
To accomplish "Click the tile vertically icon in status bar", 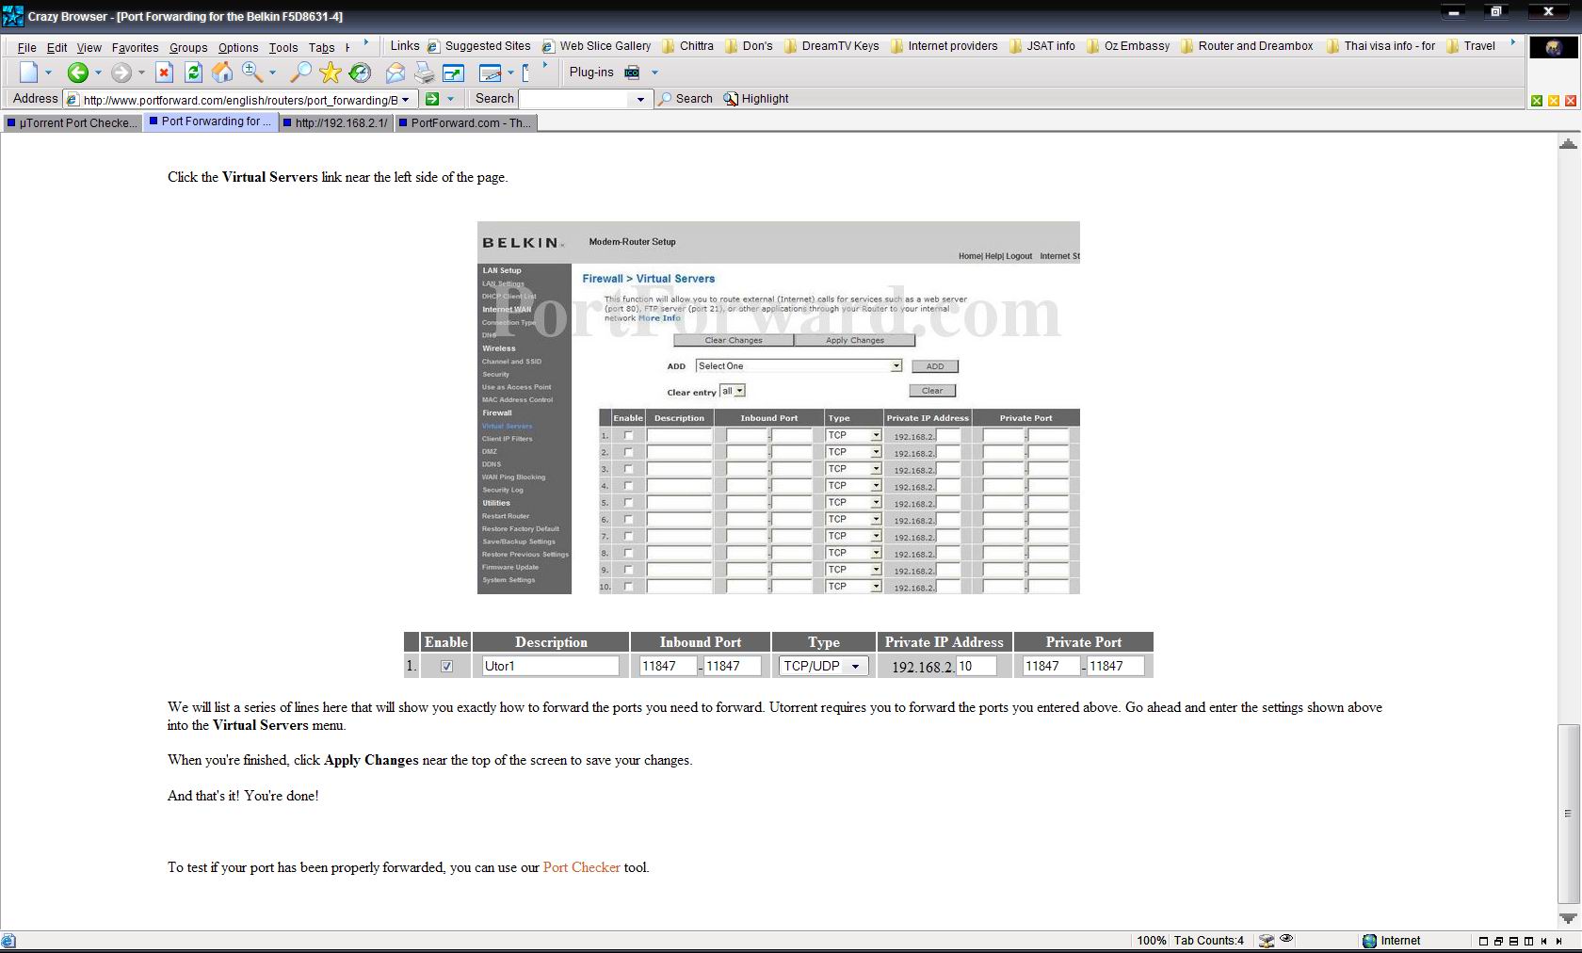I will [1528, 941].
